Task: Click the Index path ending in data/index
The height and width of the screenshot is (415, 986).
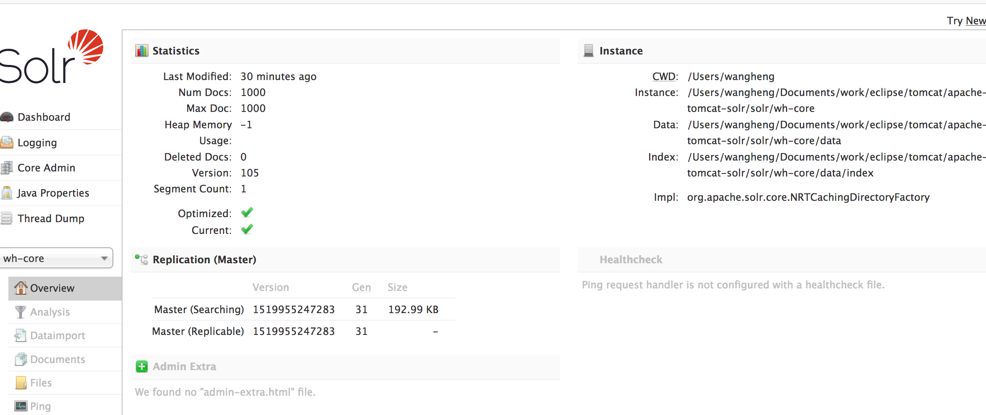Action: 836,165
